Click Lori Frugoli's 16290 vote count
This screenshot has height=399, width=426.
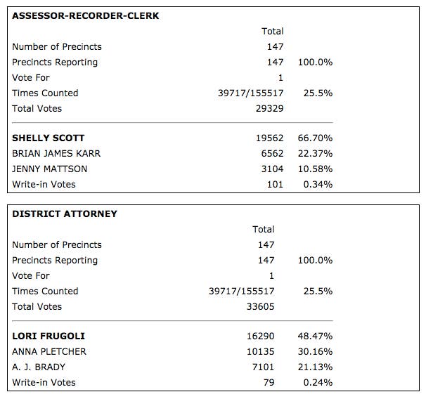click(x=260, y=336)
